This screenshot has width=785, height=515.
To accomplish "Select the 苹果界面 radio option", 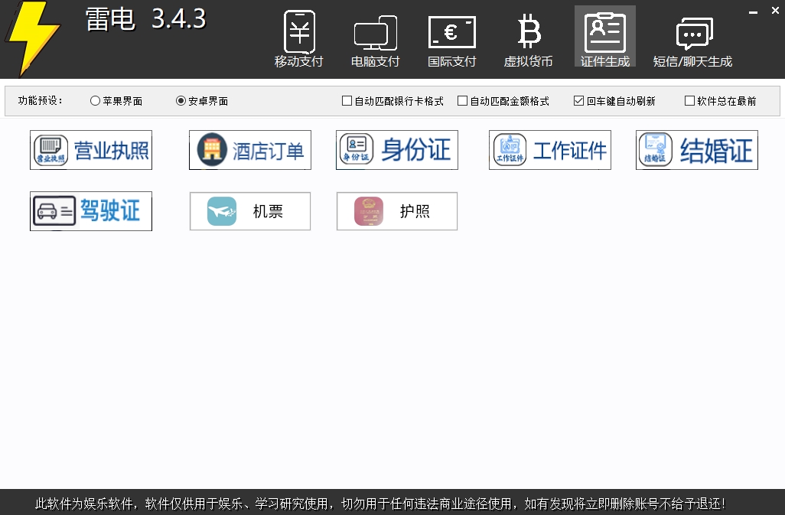I will pos(95,100).
